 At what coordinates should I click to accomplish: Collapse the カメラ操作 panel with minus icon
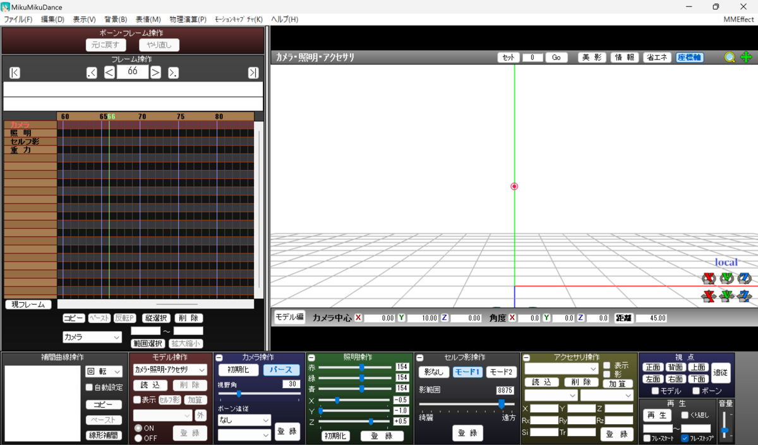pos(219,358)
